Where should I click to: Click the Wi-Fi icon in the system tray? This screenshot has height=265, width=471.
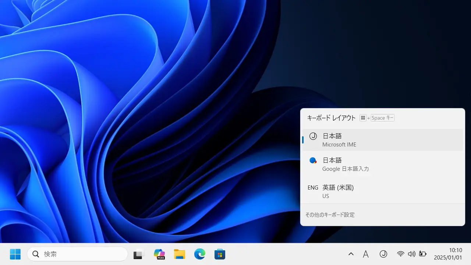401,254
